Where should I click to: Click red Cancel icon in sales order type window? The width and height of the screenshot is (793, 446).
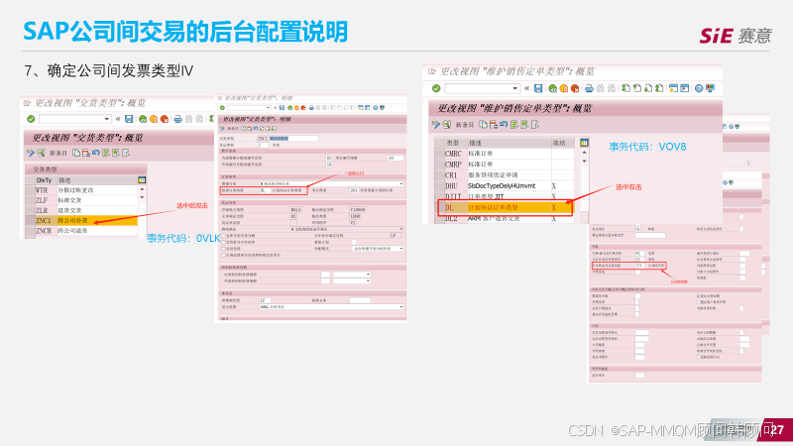pyautogui.click(x=575, y=88)
